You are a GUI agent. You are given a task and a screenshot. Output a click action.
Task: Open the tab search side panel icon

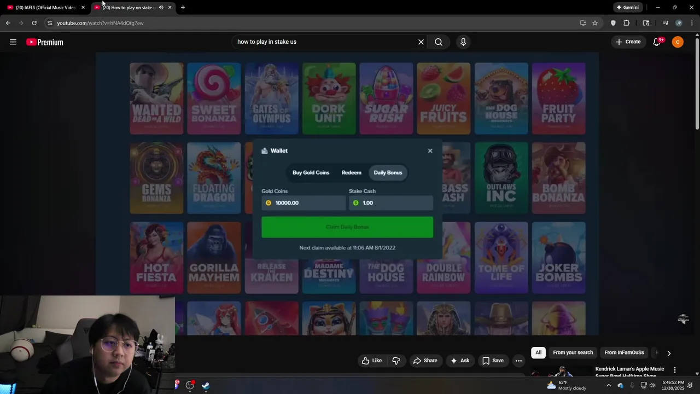646,23
